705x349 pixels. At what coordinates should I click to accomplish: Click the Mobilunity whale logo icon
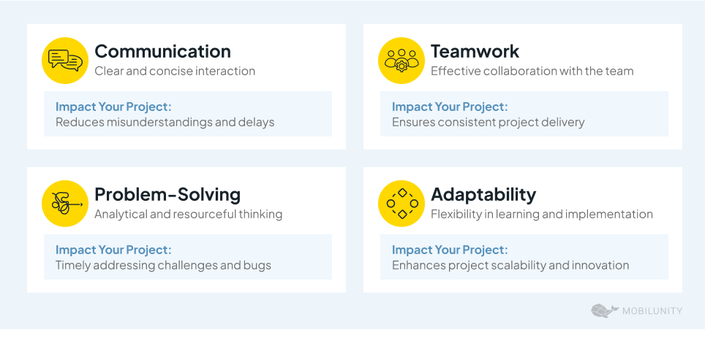[x=605, y=311]
